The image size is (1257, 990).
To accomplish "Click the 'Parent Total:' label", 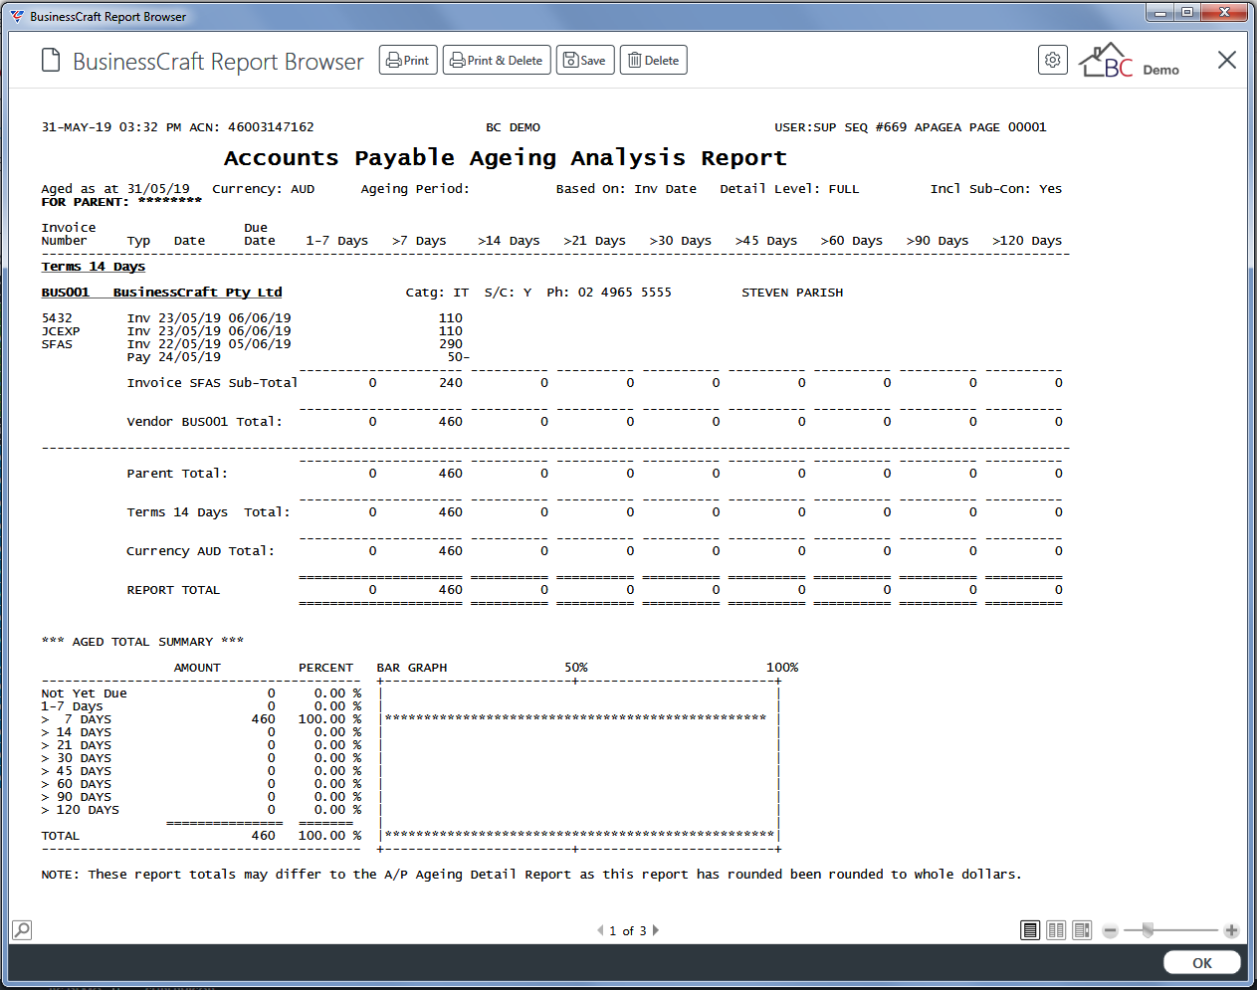I will tap(177, 474).
